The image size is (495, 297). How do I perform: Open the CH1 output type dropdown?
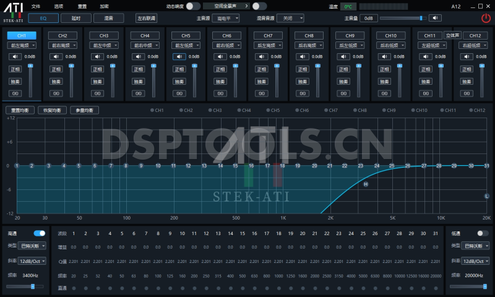22,45
